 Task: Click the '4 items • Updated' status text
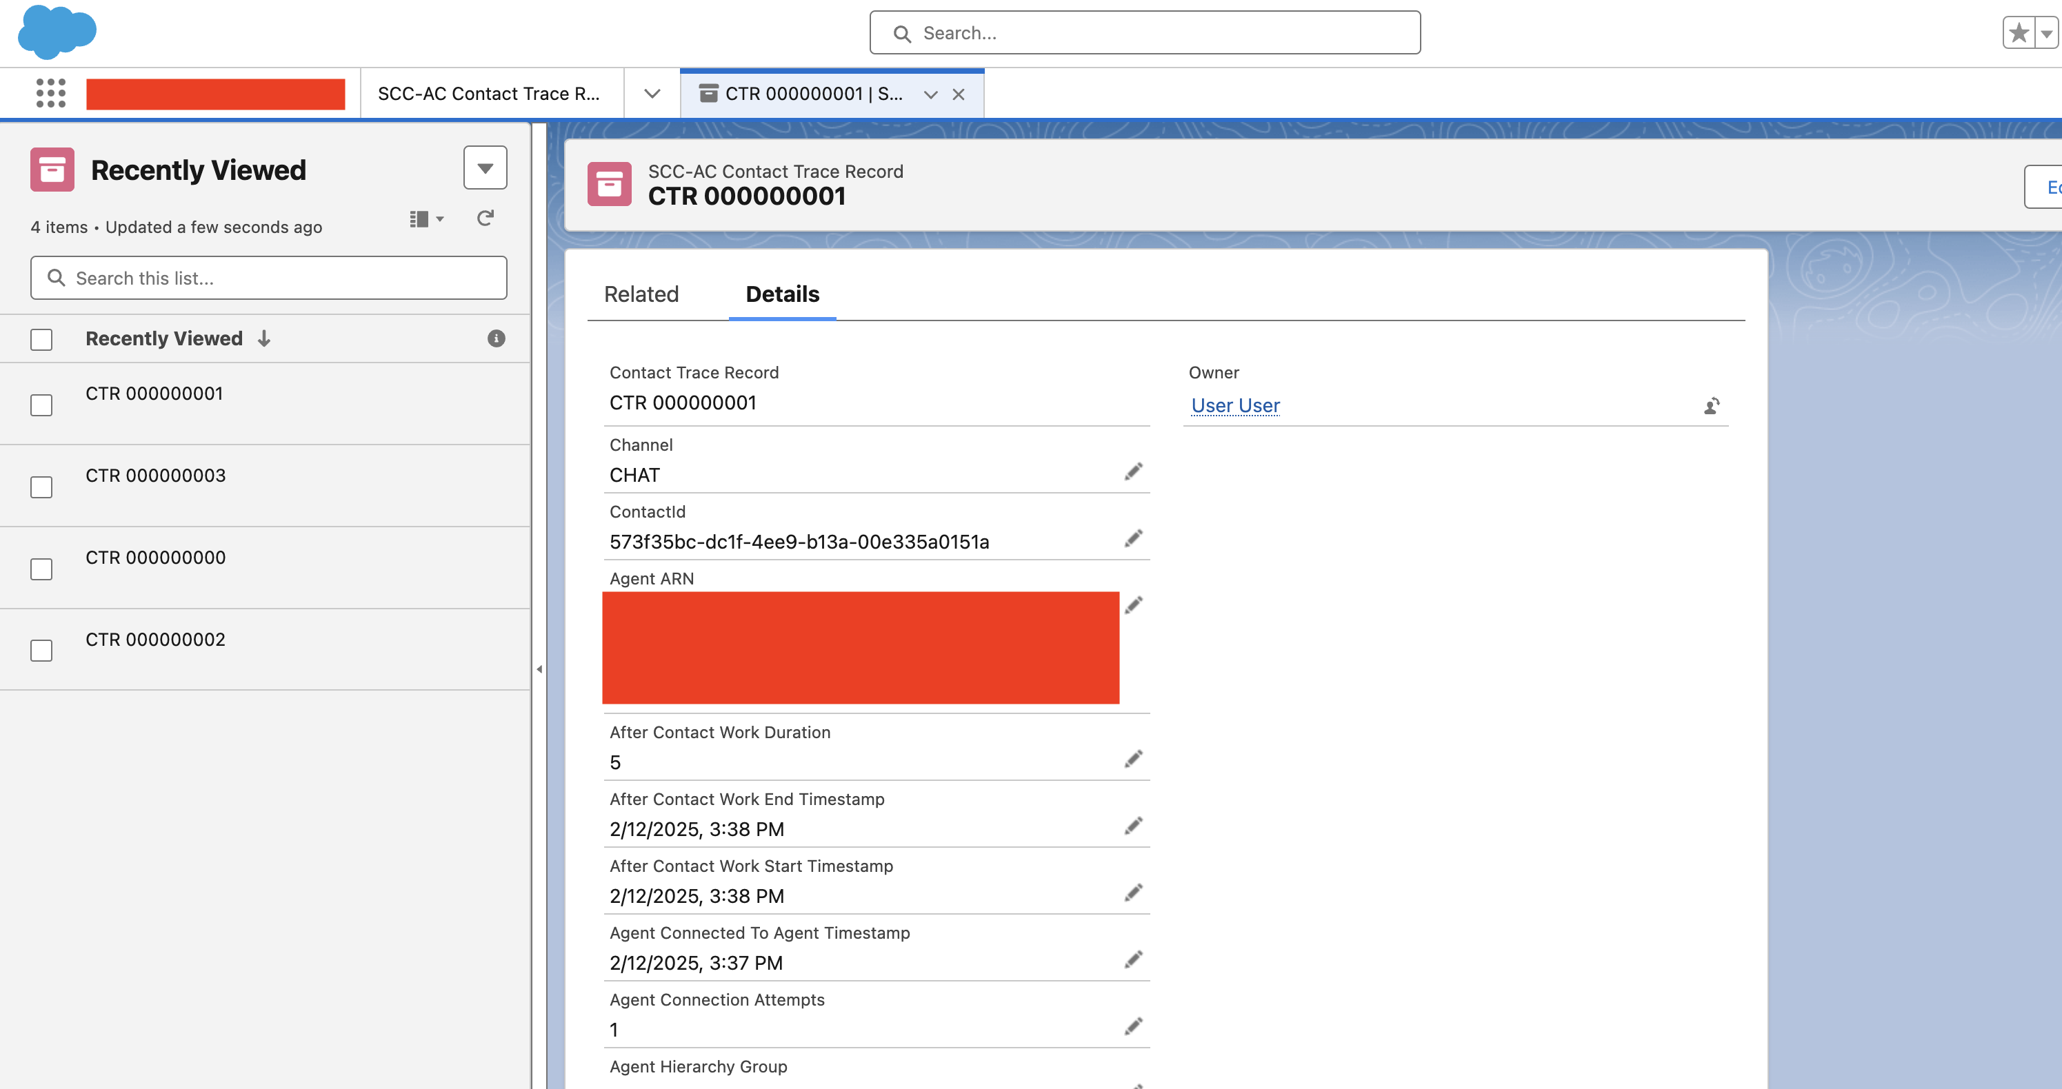point(176,227)
